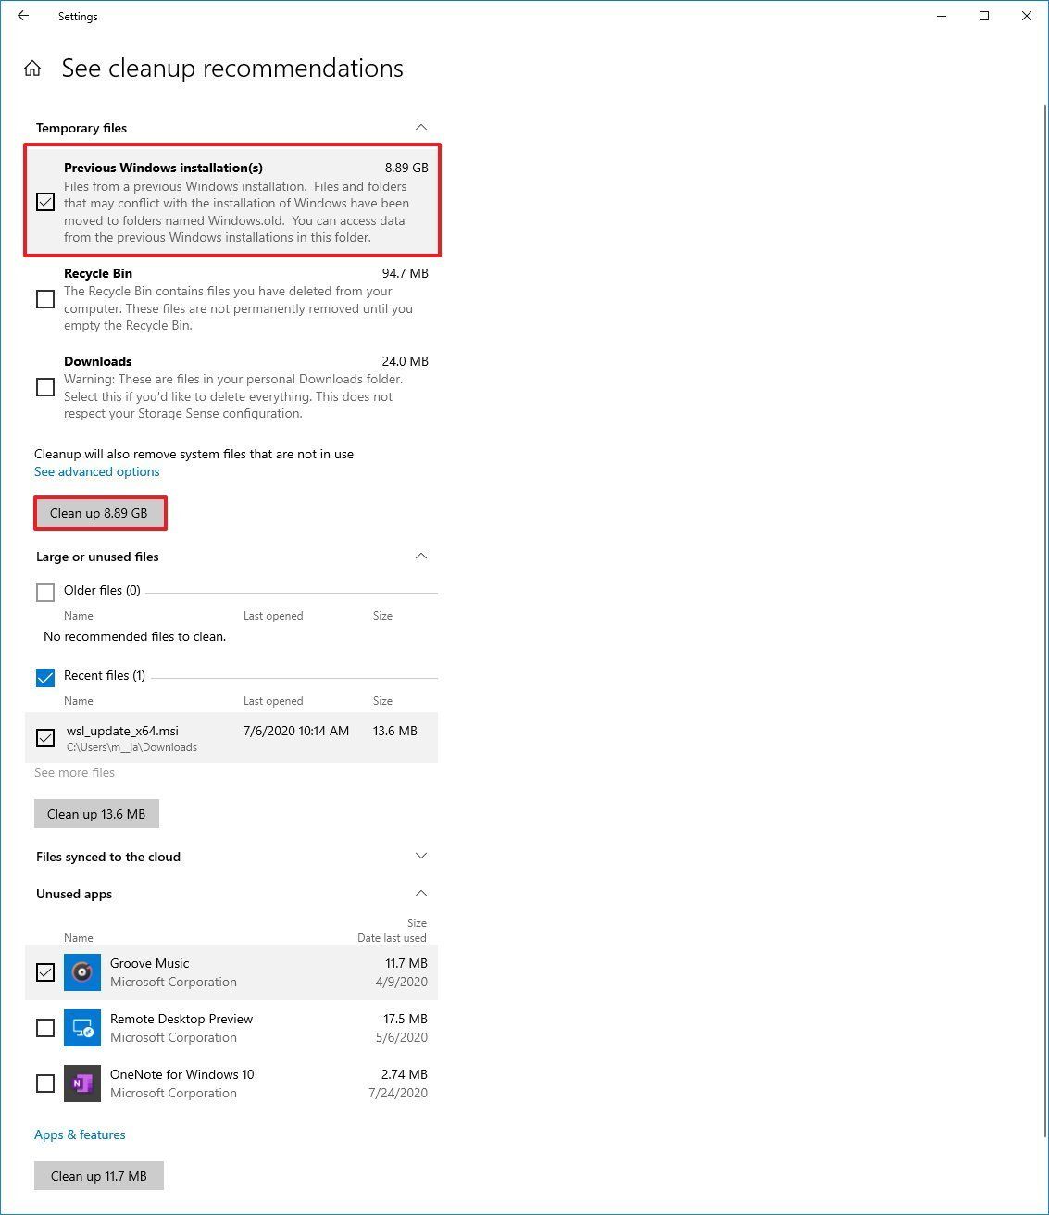
Task: Uncheck the Groove Music checkbox
Action: point(45,972)
